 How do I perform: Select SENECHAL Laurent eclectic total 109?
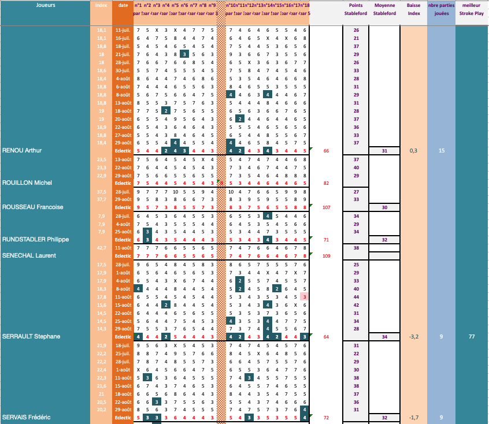click(x=326, y=256)
